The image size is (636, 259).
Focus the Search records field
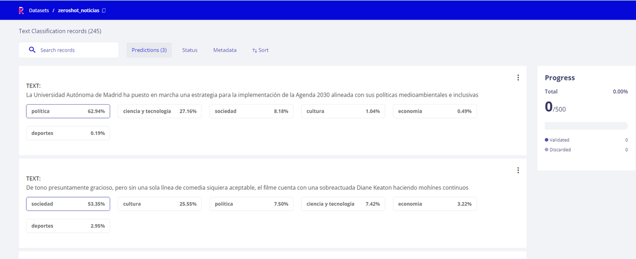[68, 50]
